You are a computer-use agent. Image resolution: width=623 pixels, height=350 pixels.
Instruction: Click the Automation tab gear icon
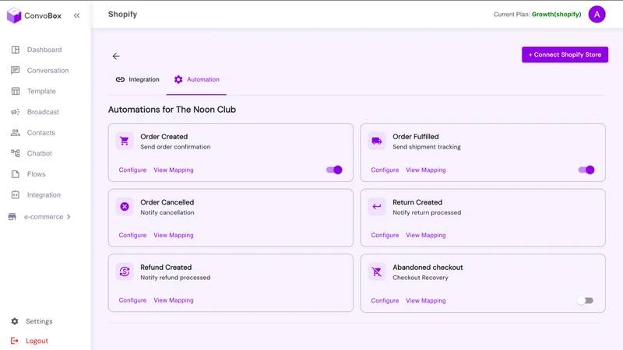(x=178, y=79)
